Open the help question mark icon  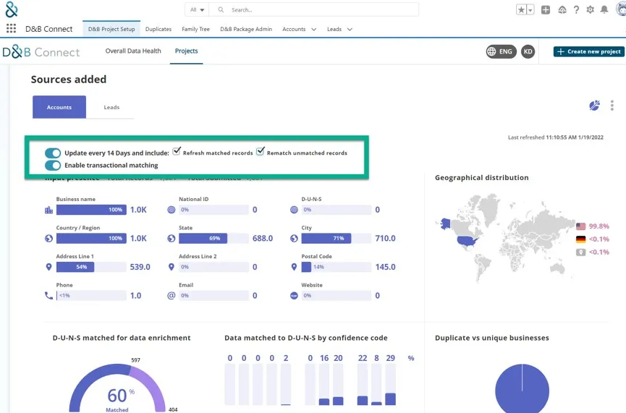click(x=576, y=9)
